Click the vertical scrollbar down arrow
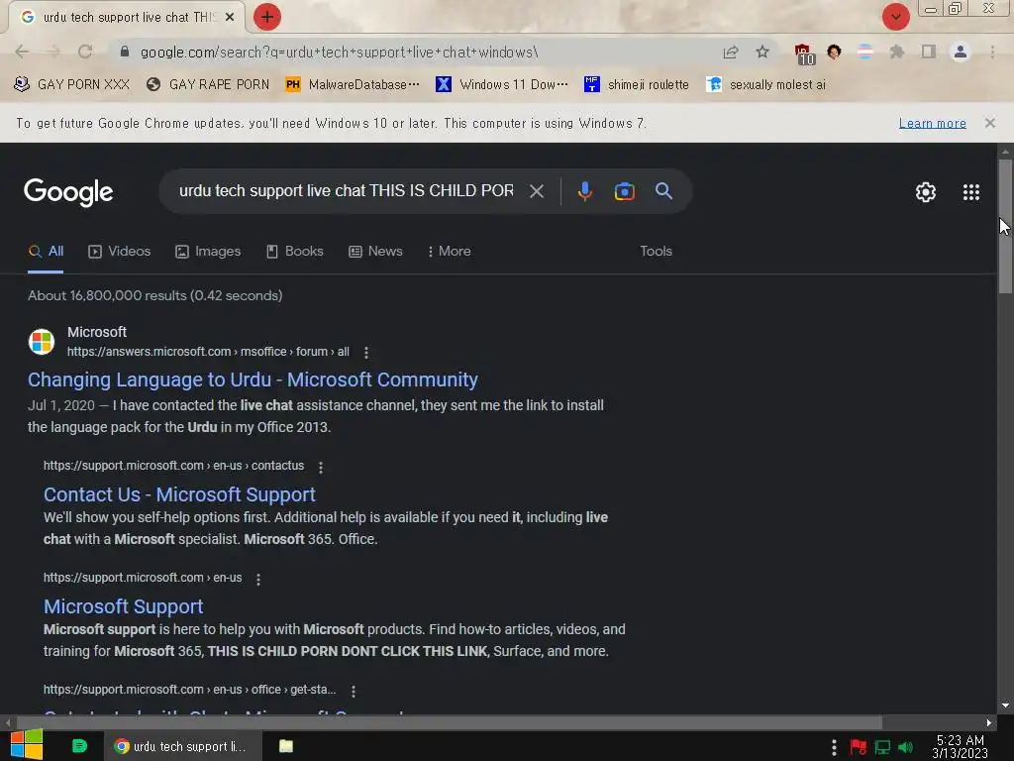The image size is (1014, 761). (1005, 706)
